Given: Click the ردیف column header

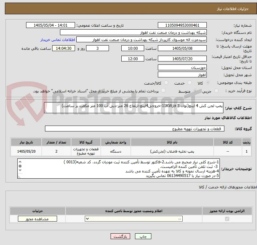Looking at the screenshot, I should click(247, 142).
